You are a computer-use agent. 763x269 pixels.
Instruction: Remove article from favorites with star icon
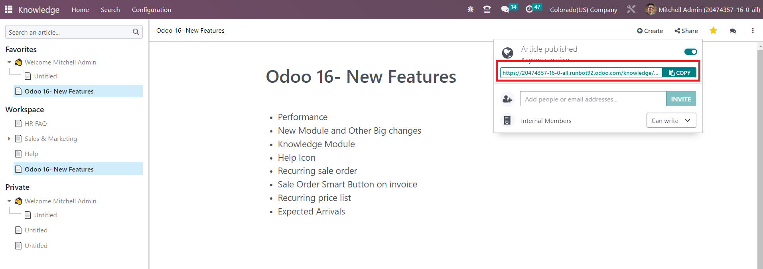coord(713,30)
